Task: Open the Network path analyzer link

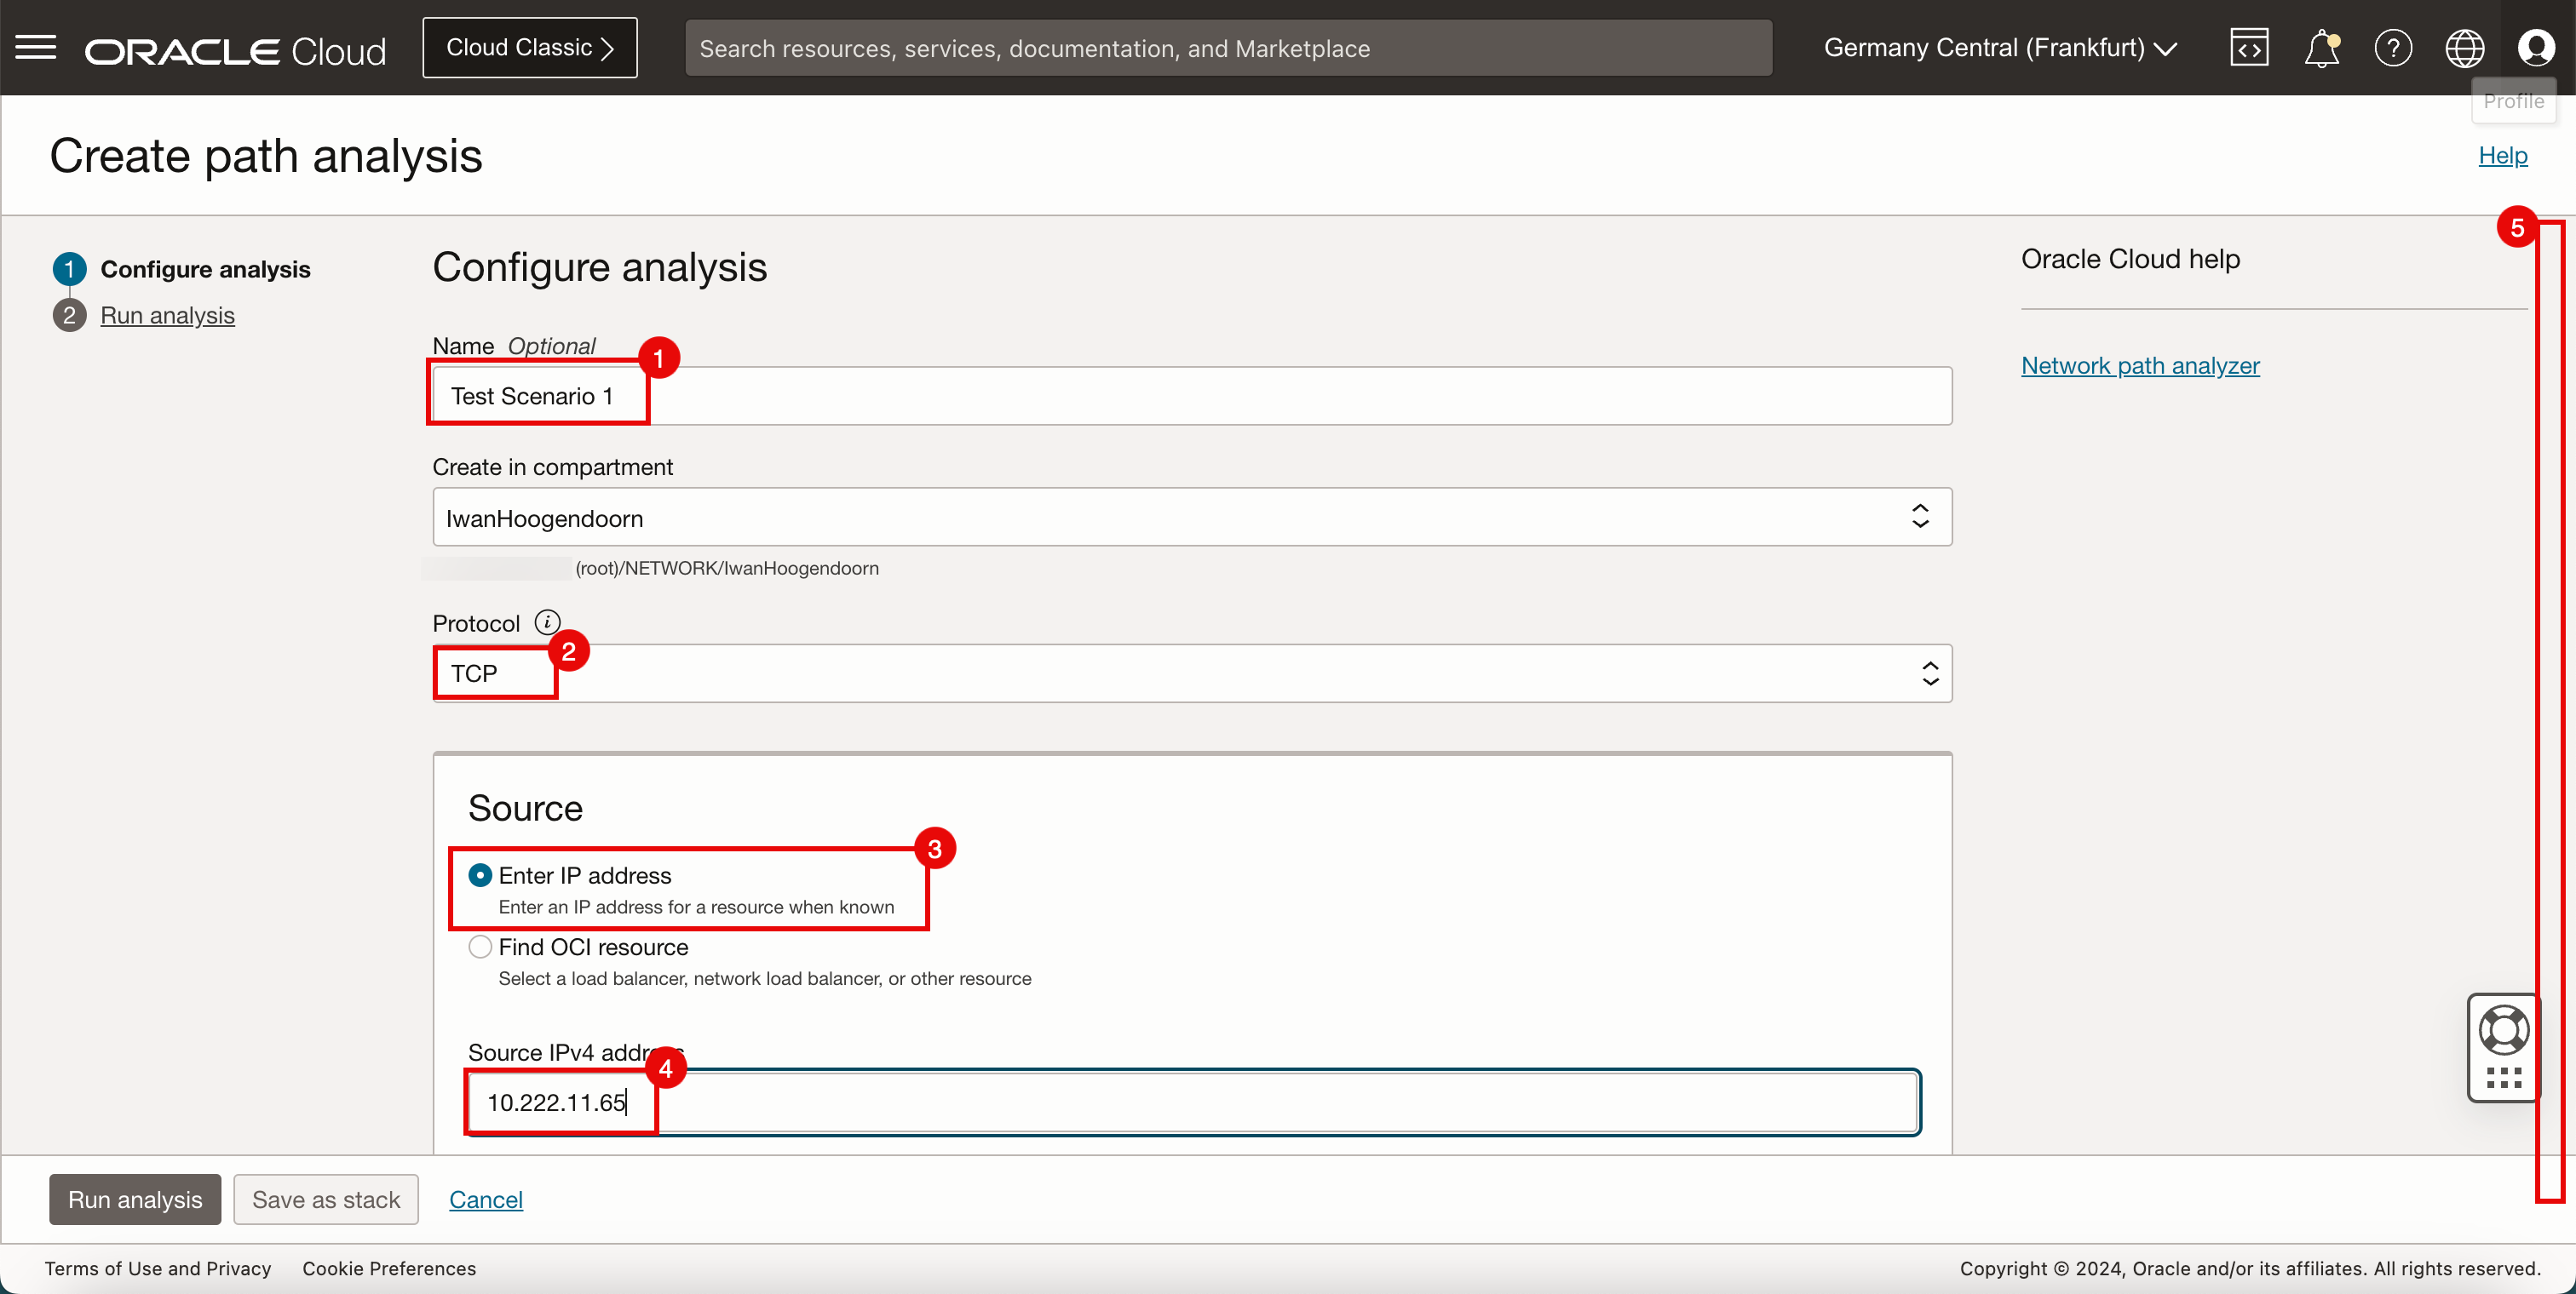Action: [2140, 366]
